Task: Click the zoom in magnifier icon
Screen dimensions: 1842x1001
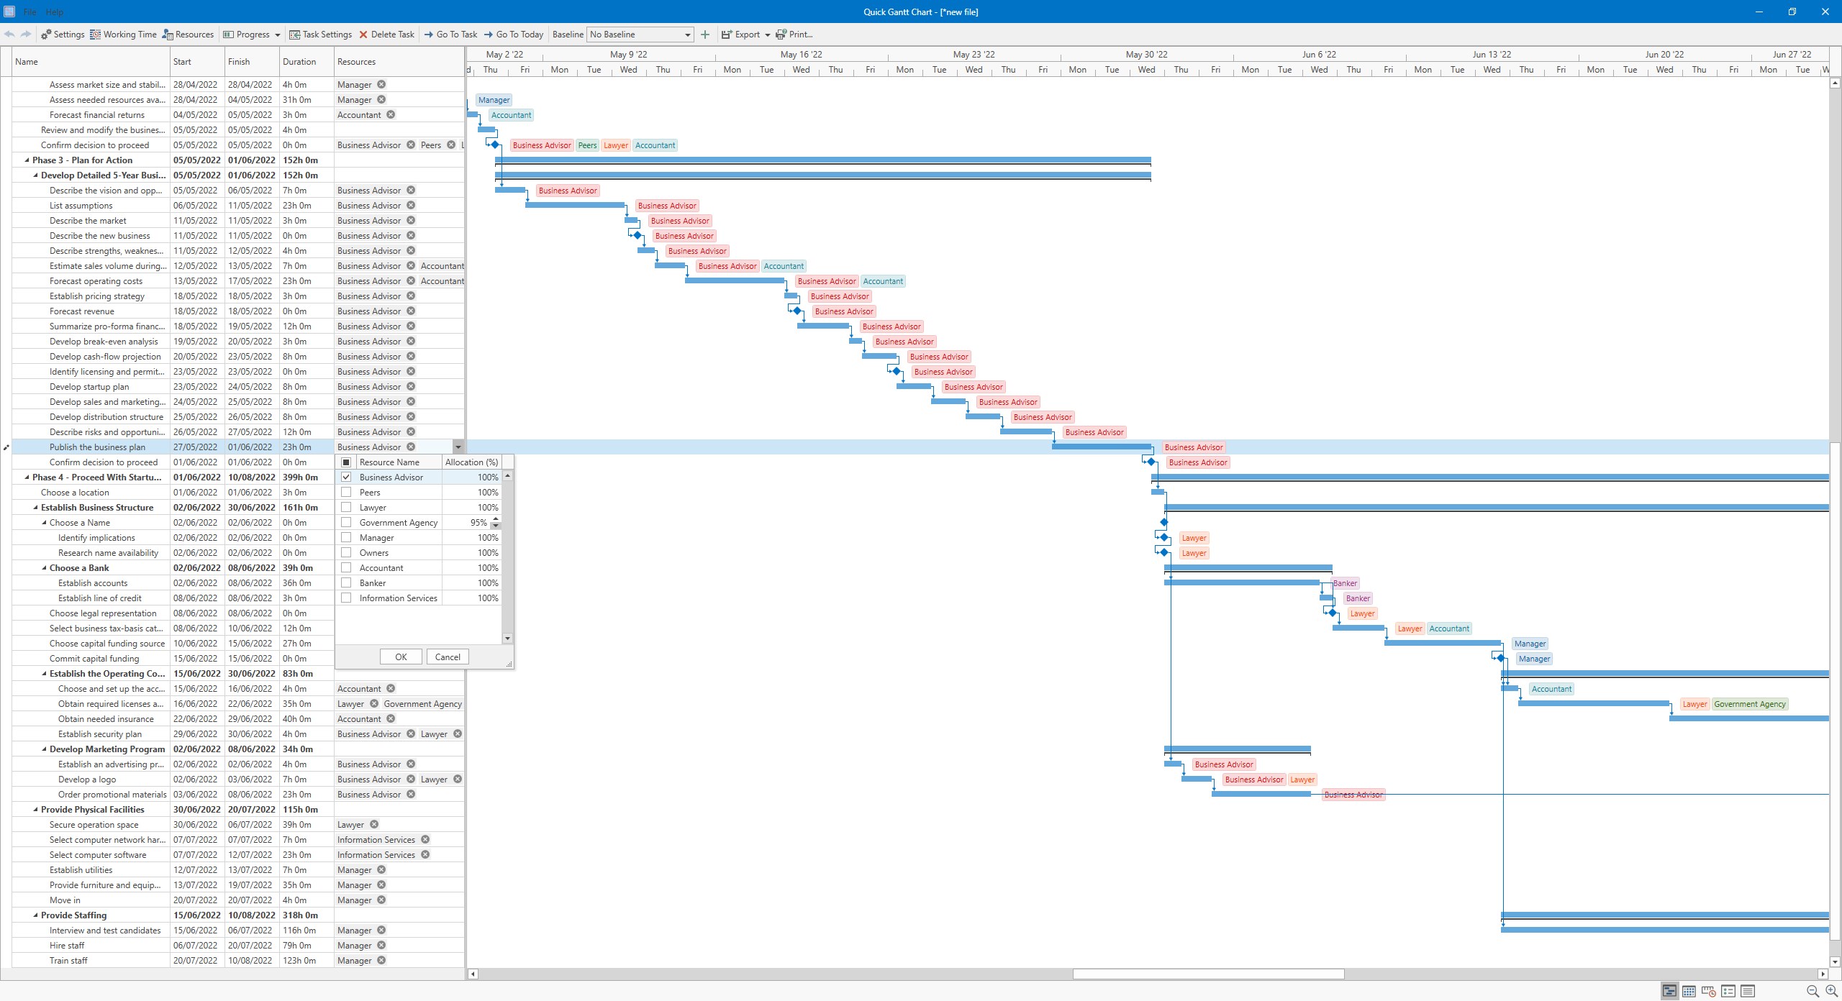Action: (x=1831, y=991)
